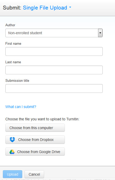
Task: Cancel the file submission
Action: pyautogui.click(x=34, y=174)
